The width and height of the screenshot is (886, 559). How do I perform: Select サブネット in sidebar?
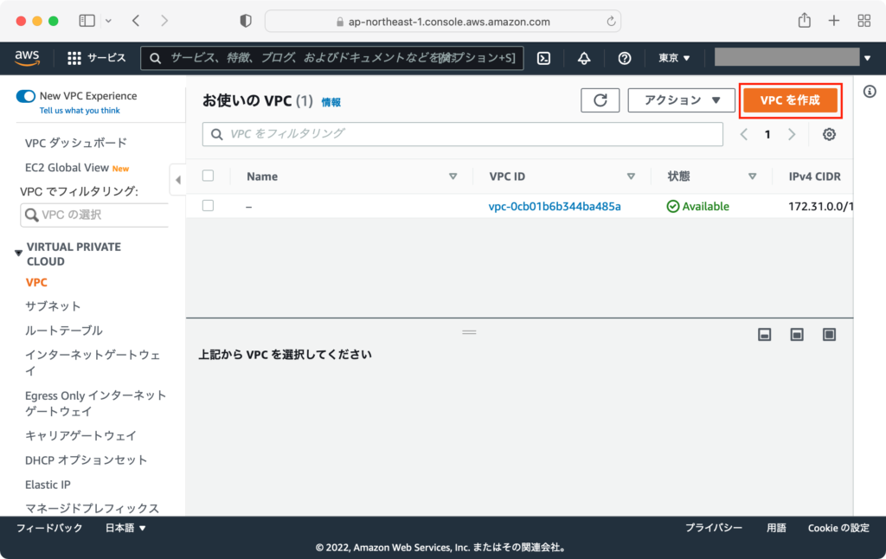[53, 306]
